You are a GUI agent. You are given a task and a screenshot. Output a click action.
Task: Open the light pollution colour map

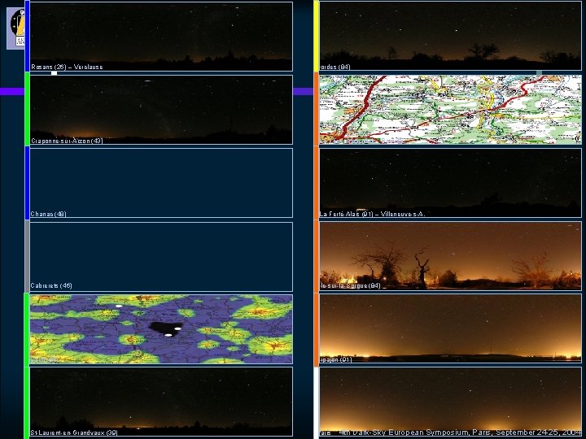point(161,329)
